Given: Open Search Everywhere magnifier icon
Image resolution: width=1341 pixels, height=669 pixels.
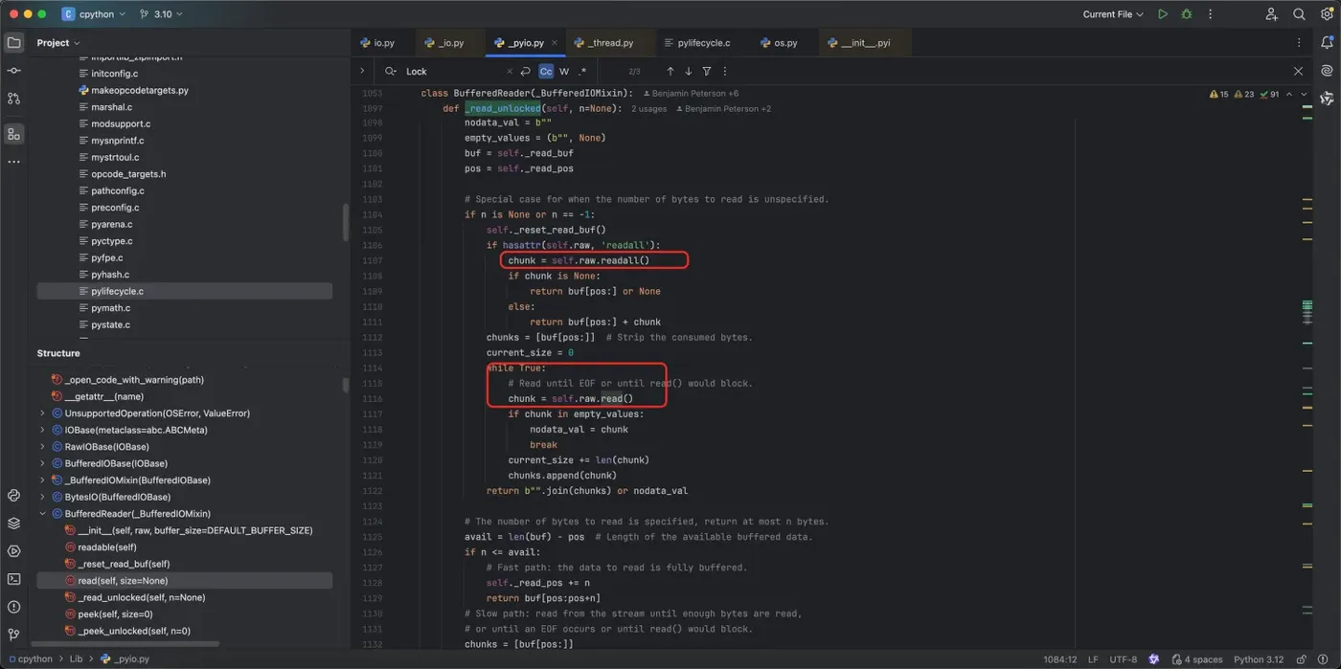Looking at the screenshot, I should coord(1299,14).
